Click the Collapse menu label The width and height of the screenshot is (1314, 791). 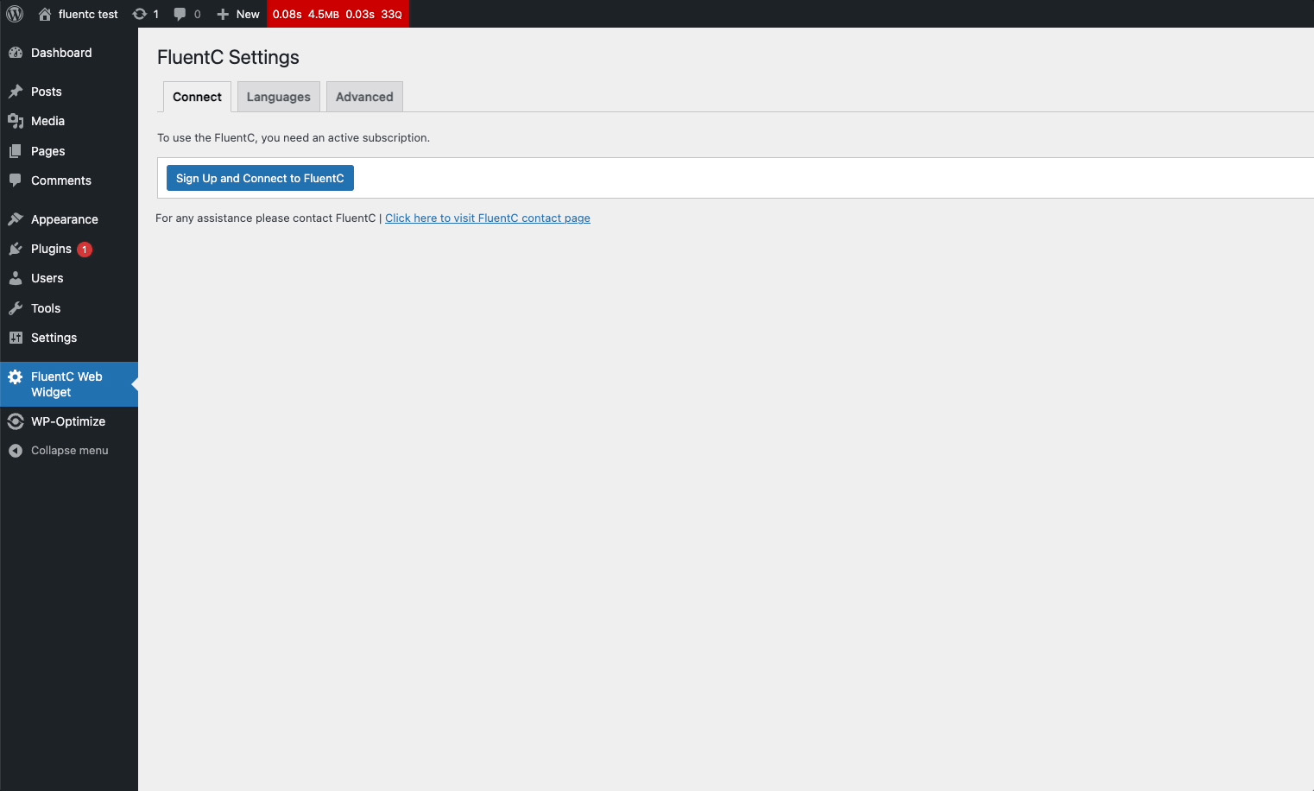click(x=70, y=451)
